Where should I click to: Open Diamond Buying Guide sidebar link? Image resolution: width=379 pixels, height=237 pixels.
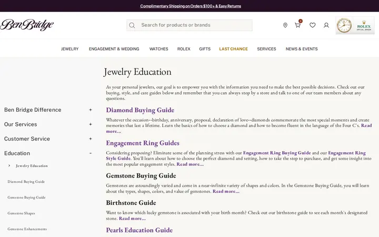pos(26,182)
